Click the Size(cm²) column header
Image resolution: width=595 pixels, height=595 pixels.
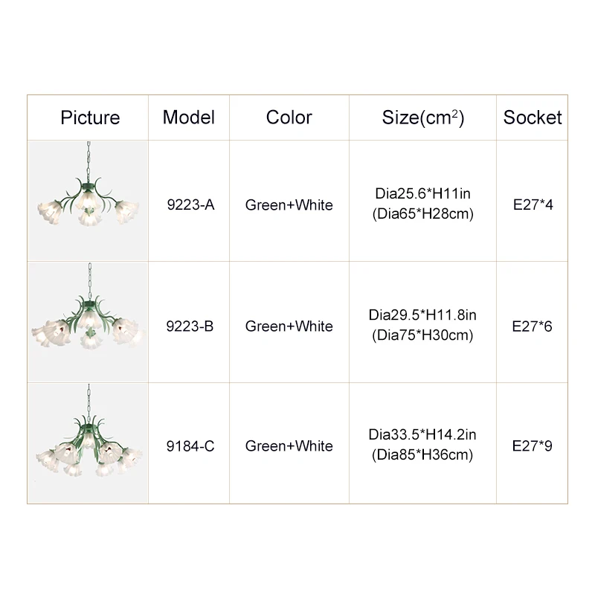point(423,118)
